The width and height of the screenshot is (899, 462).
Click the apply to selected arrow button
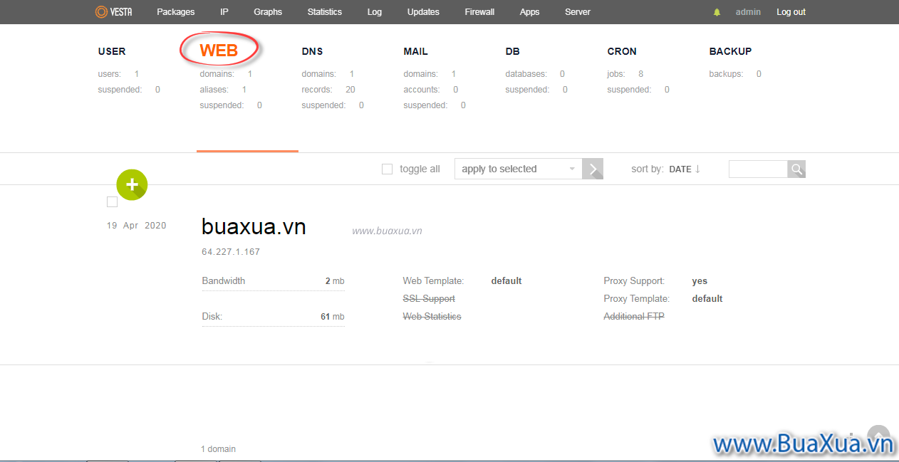click(x=593, y=169)
